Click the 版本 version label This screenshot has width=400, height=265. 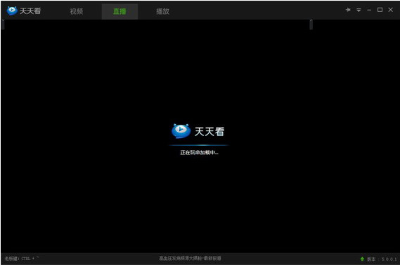pyautogui.click(x=371, y=259)
